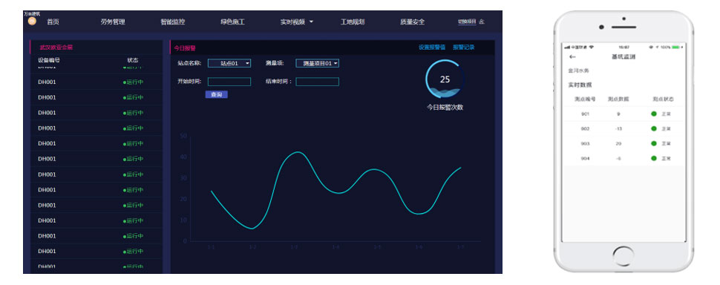Screen dimensions: 720x285
Task: Click the blue 查询 query button
Action: point(216,94)
